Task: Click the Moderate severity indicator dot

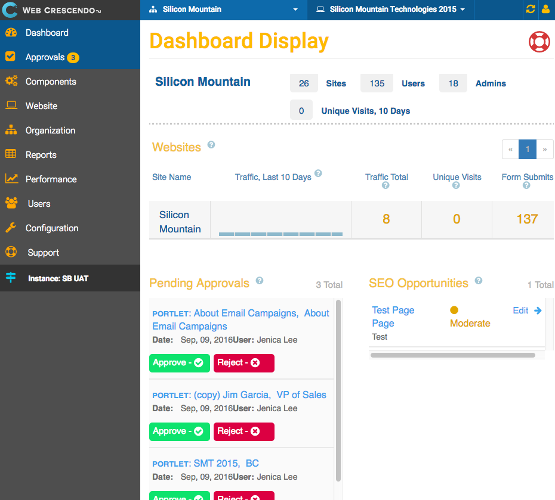Action: click(454, 310)
